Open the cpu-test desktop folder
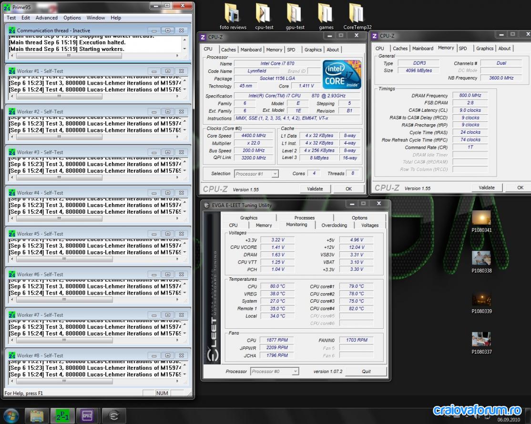This screenshot has width=531, height=424. pyautogui.click(x=264, y=17)
